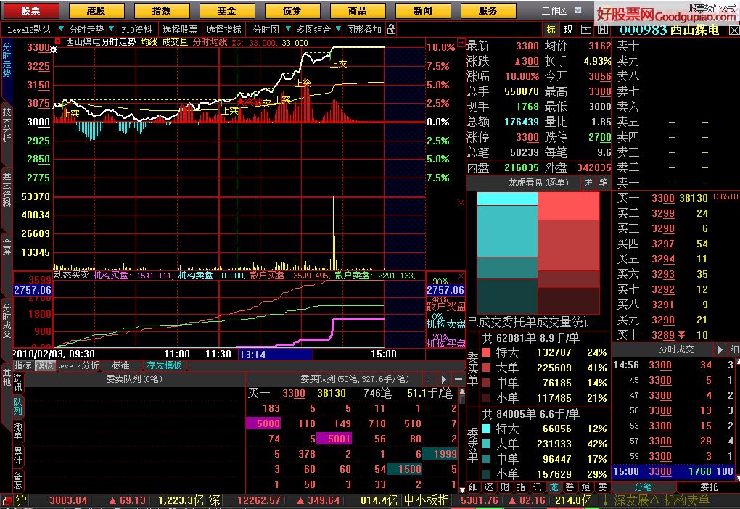Click the highlighted 5000 order in 委买队列
Screen dimensions: 740x509
click(x=264, y=423)
